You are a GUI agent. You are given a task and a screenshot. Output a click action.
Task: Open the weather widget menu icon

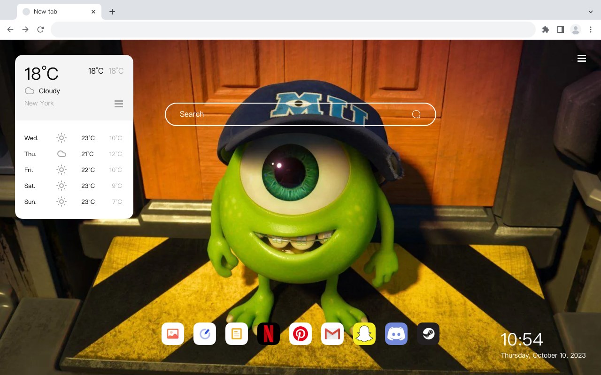(119, 104)
